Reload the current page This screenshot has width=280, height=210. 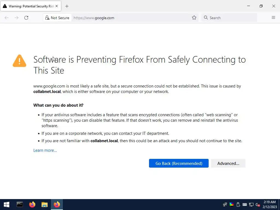click(26, 18)
